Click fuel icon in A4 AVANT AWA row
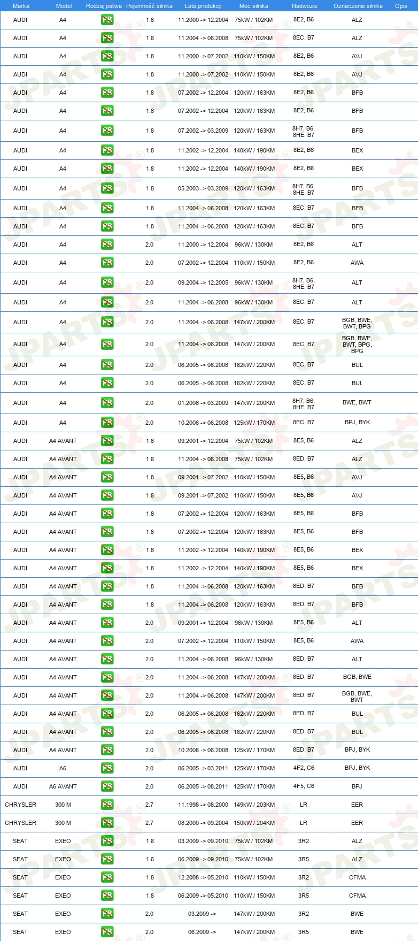 107,641
